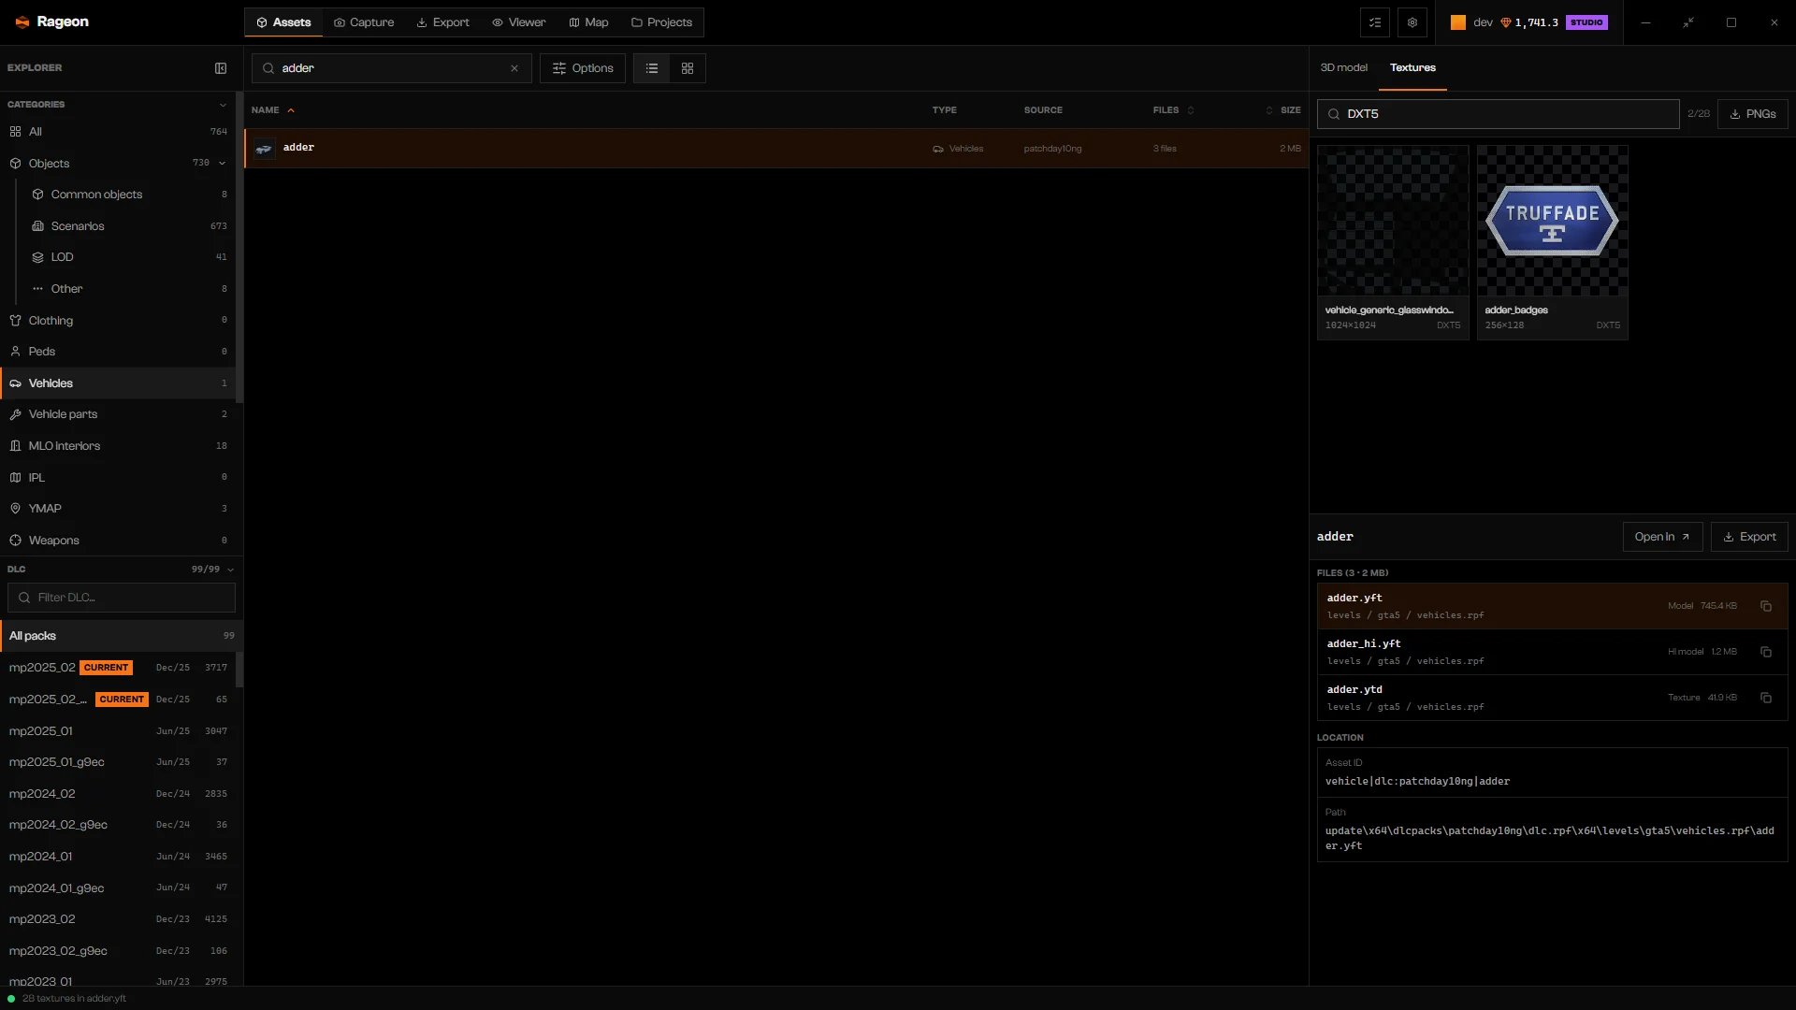The width and height of the screenshot is (1796, 1010).
Task: Select the Peds category
Action: (x=118, y=352)
